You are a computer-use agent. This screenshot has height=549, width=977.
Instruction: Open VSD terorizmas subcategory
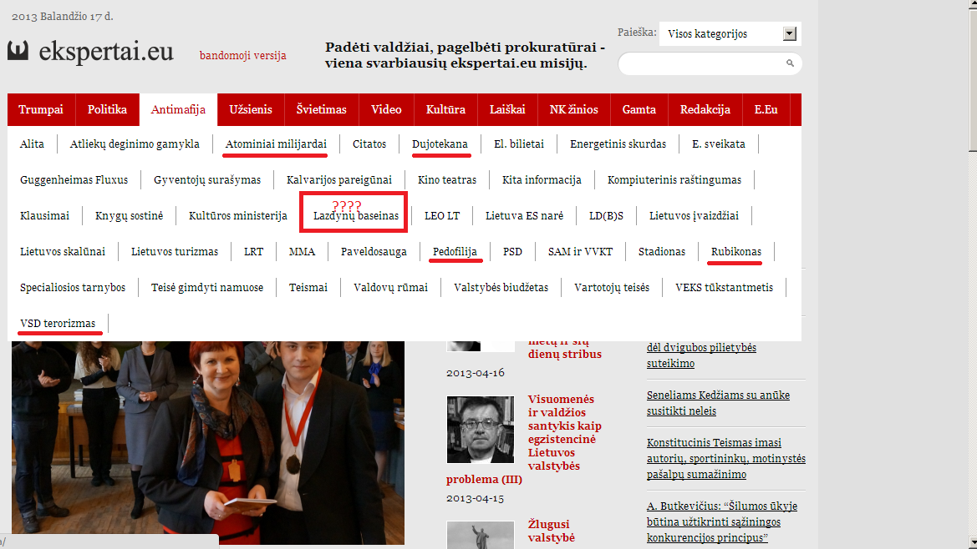pyautogui.click(x=58, y=323)
